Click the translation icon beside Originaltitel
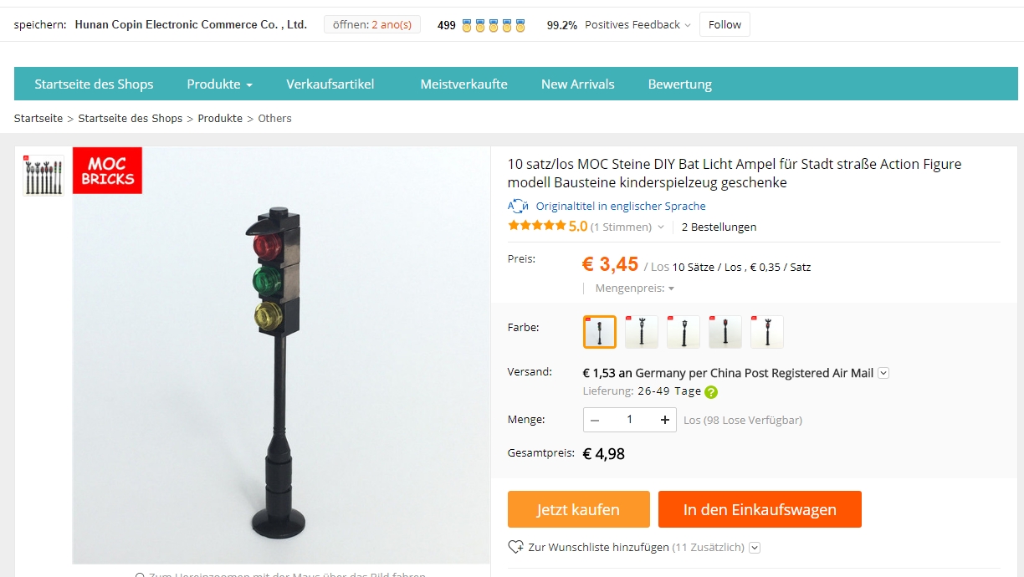Screen dimensions: 1024x577 pos(518,206)
